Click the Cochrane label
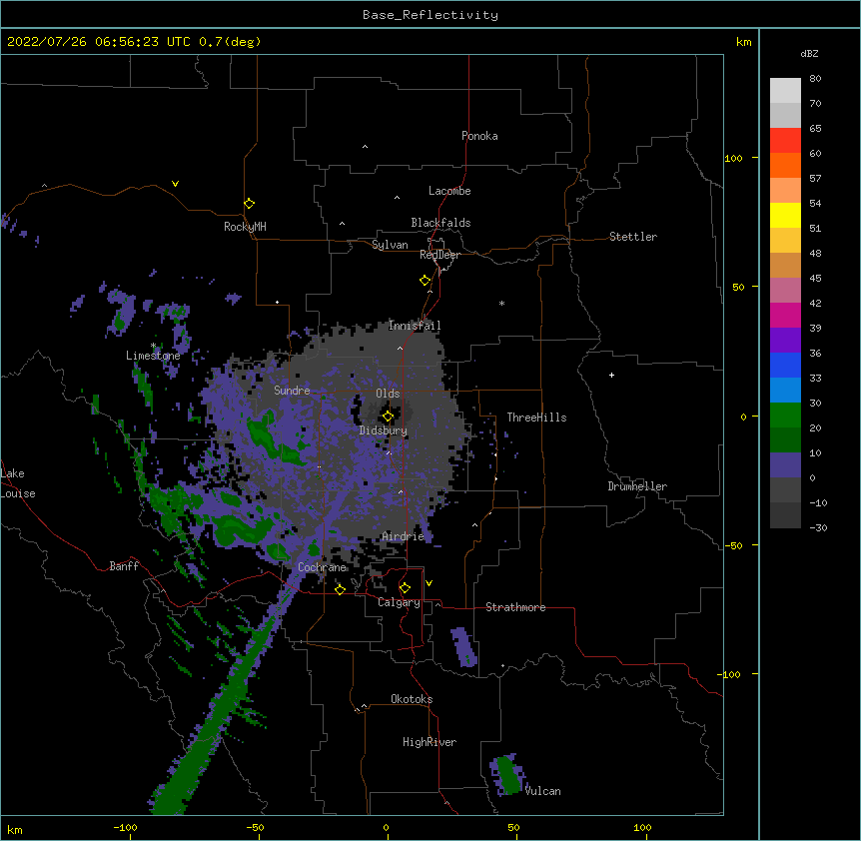The height and width of the screenshot is (841, 861). pos(322,567)
